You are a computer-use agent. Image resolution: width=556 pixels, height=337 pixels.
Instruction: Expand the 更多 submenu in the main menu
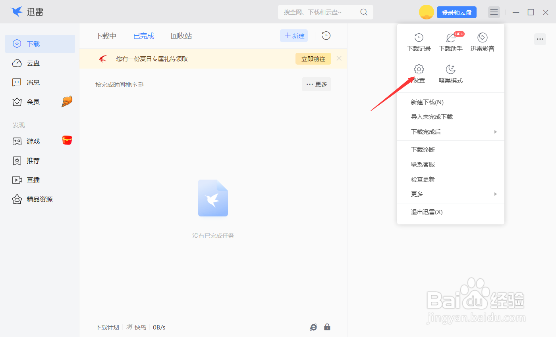point(451,194)
